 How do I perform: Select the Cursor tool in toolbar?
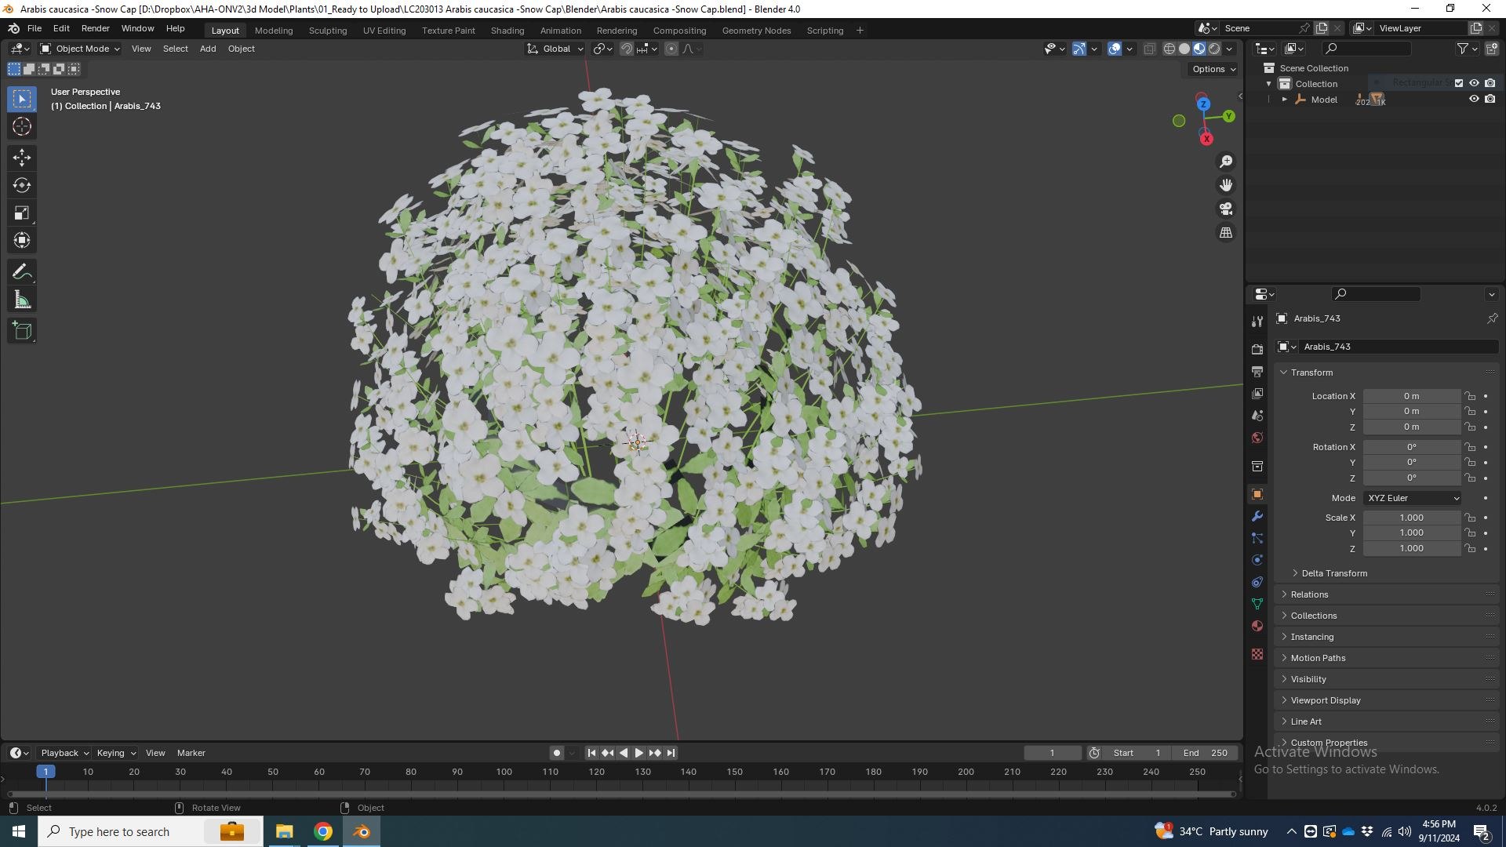tap(22, 126)
